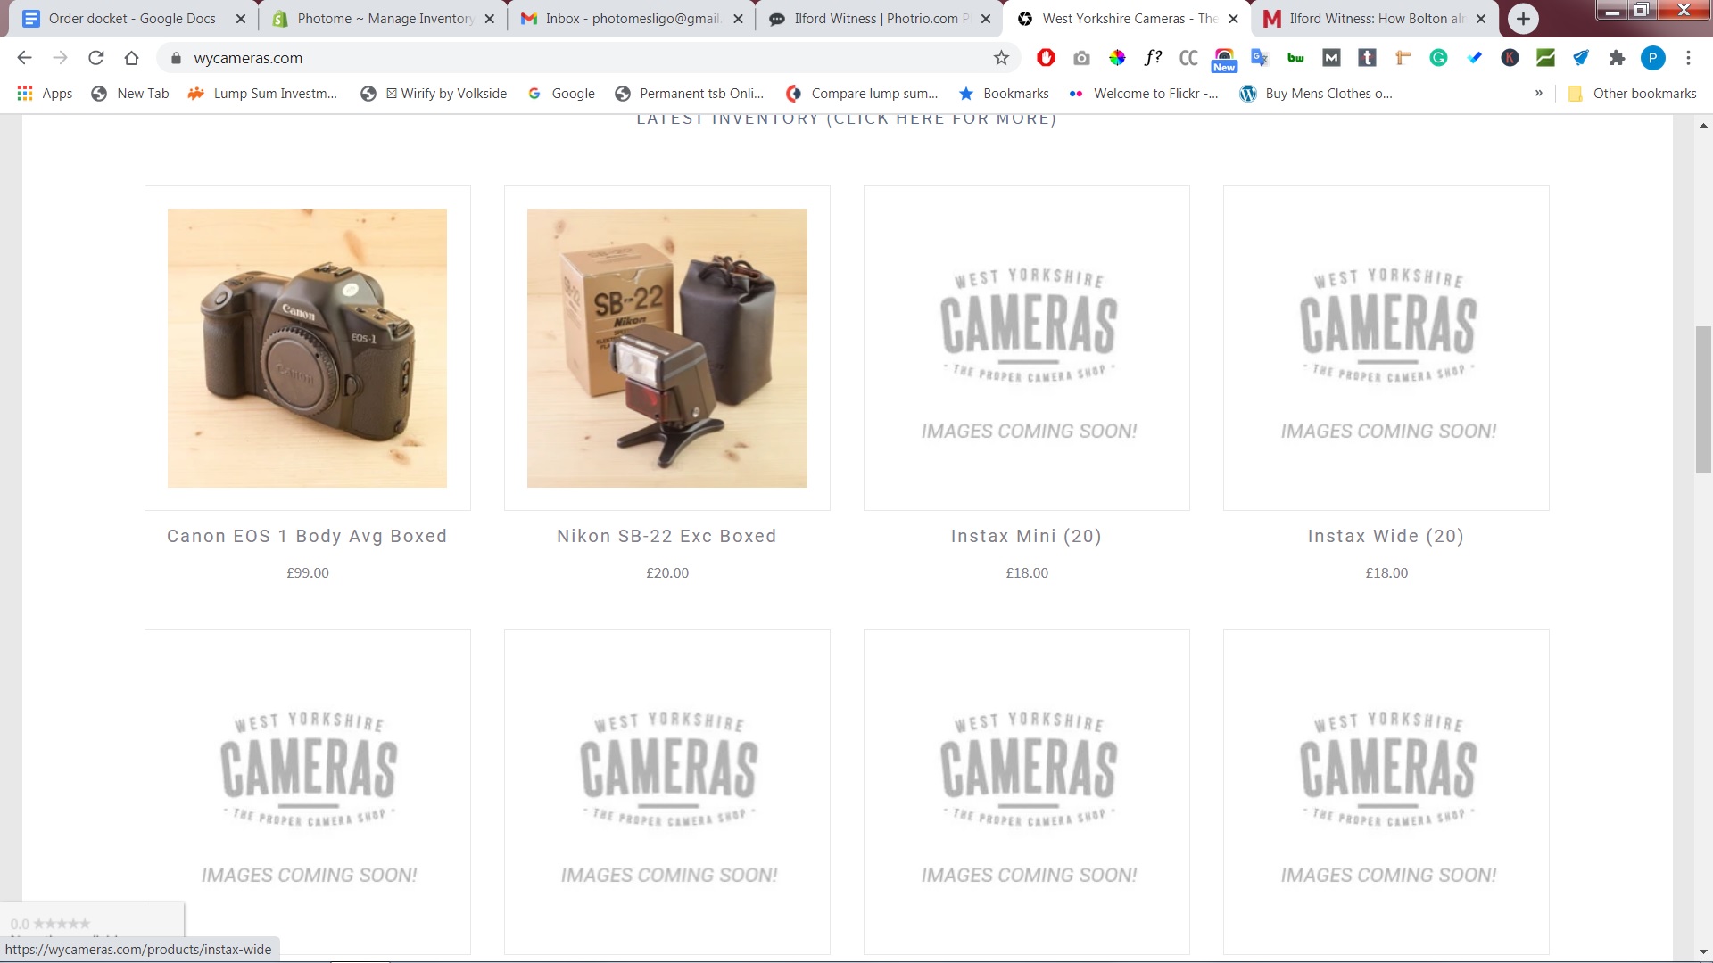
Task: Click the £99.00 price text
Action: [x=308, y=573]
